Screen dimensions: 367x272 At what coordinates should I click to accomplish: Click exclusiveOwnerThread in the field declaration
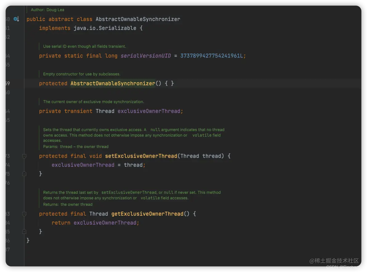point(149,111)
